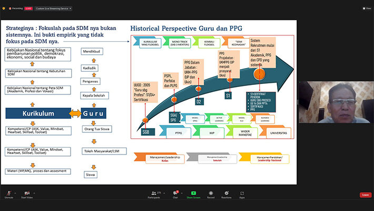Open the Reactions menu
The image size is (374, 211).
tap(227, 194)
